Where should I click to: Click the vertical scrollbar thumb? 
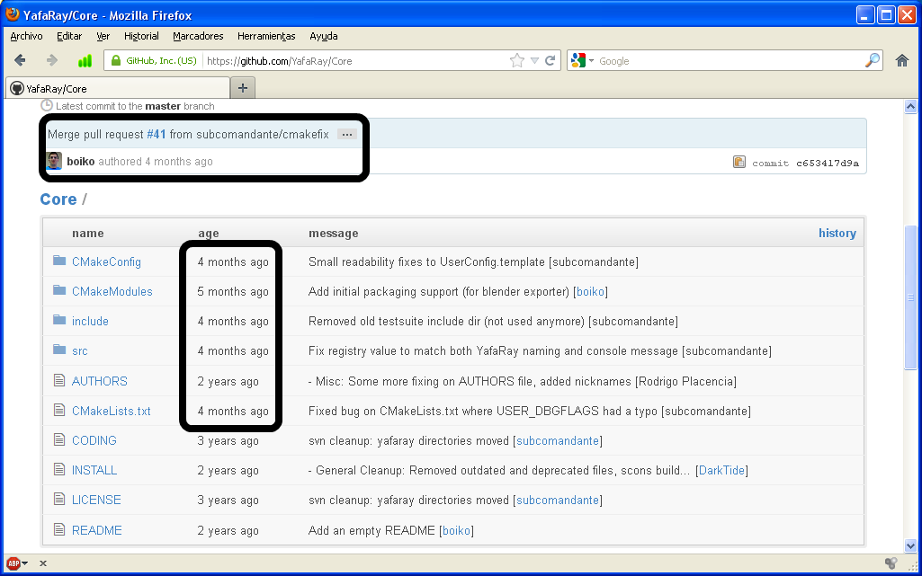(x=910, y=297)
